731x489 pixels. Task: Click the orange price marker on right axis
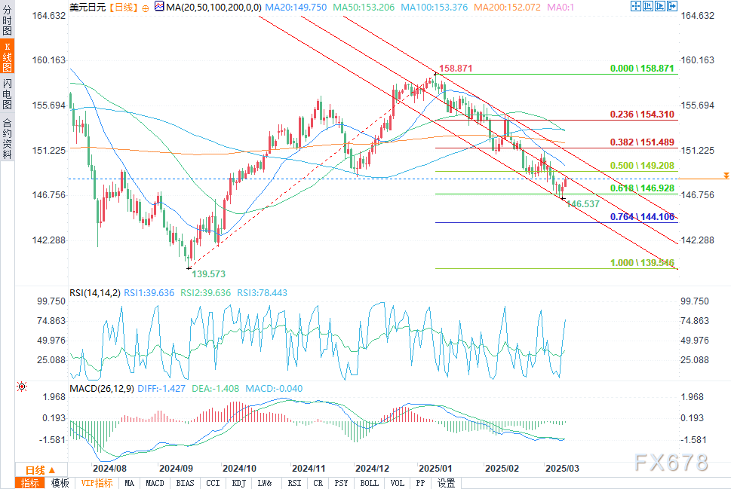click(726, 176)
